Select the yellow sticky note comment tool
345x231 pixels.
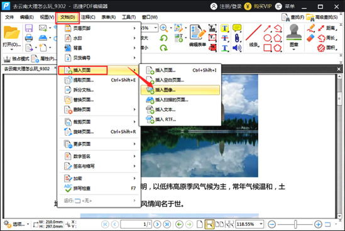tap(237, 28)
